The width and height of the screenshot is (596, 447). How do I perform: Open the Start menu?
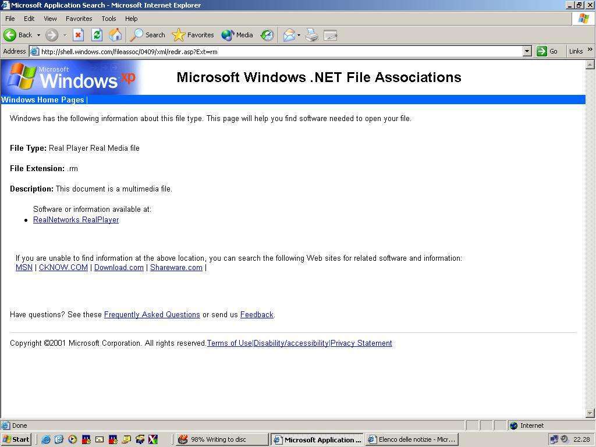16,439
